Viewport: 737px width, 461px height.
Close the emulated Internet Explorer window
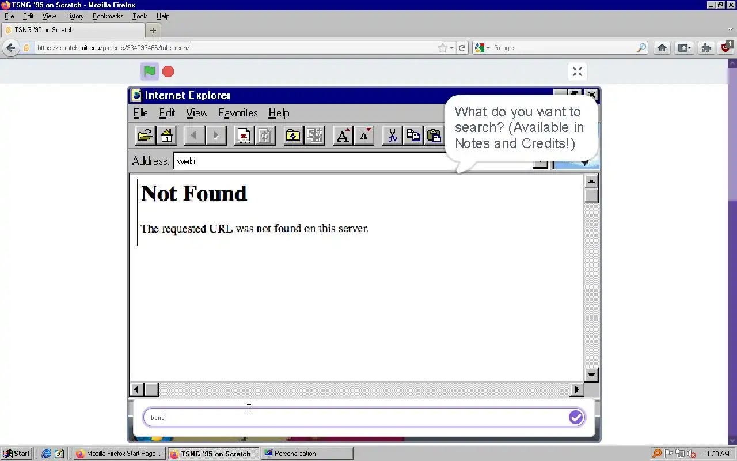[591, 95]
